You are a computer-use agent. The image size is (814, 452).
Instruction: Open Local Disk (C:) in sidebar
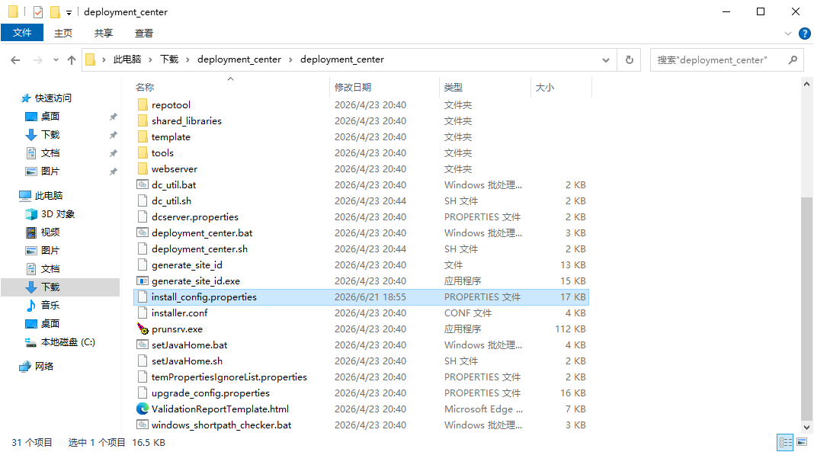[68, 342]
